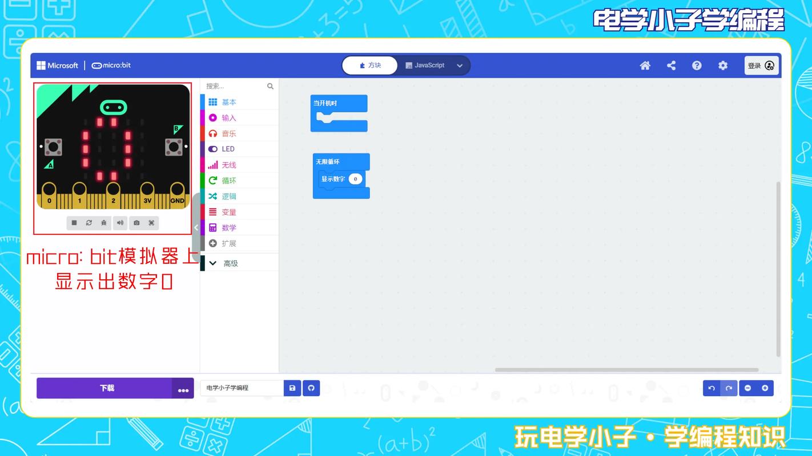Mute the simulator sound
This screenshot has width=812, height=456.
coord(120,222)
